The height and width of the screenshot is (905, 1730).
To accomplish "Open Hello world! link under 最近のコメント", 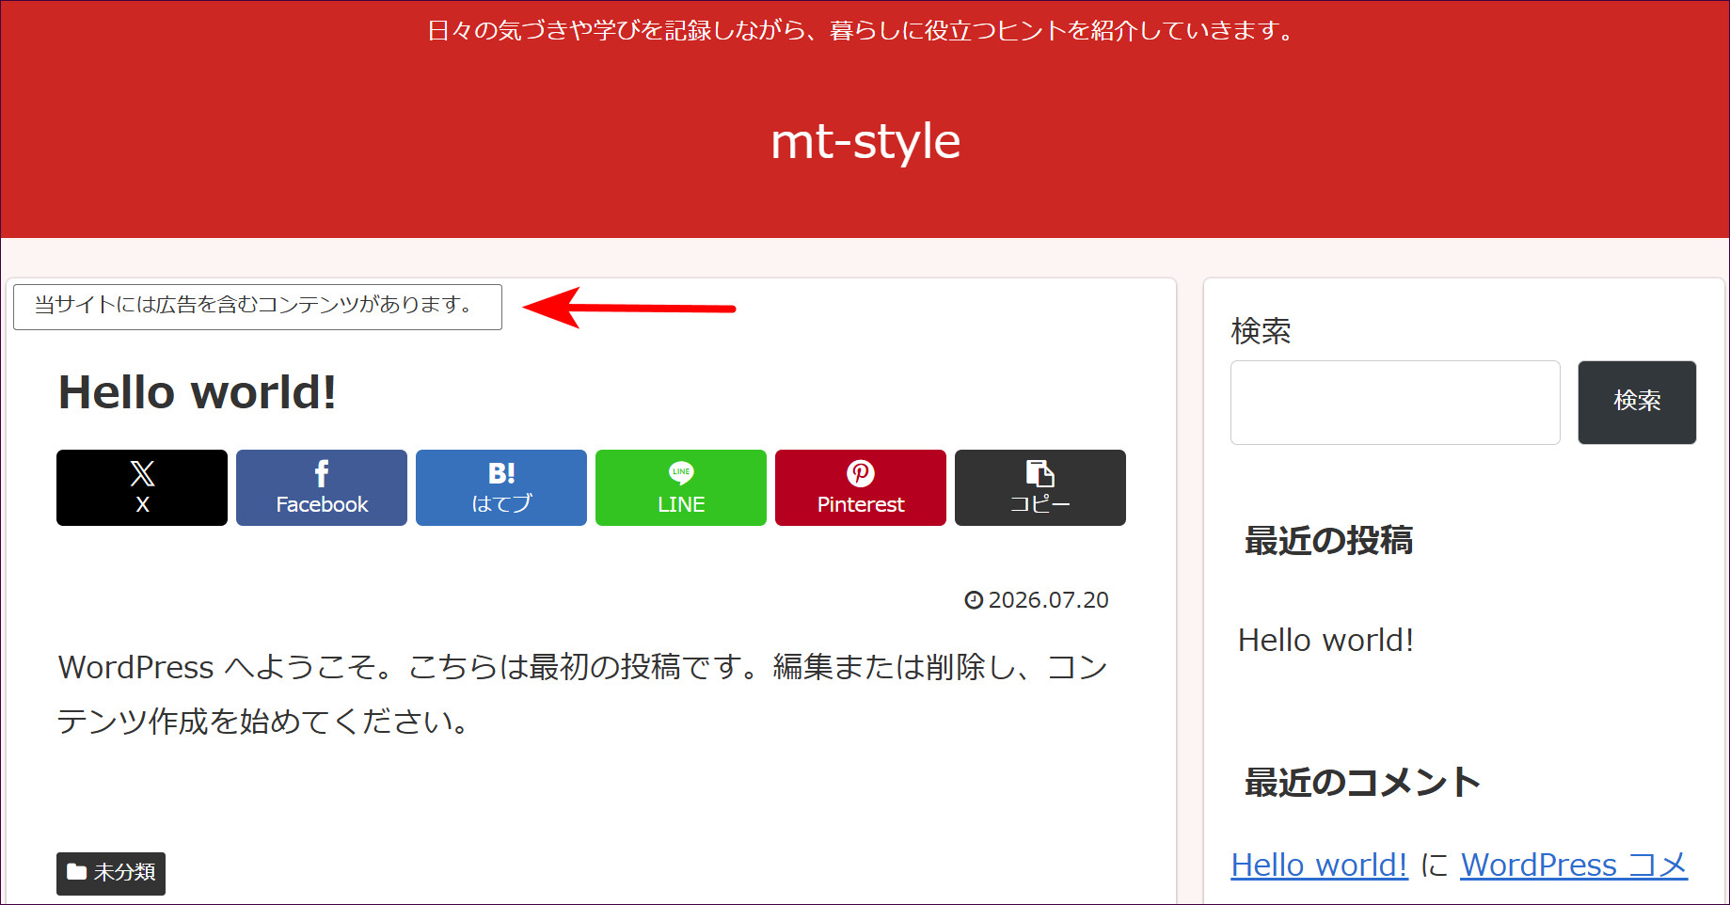I will click(1319, 865).
